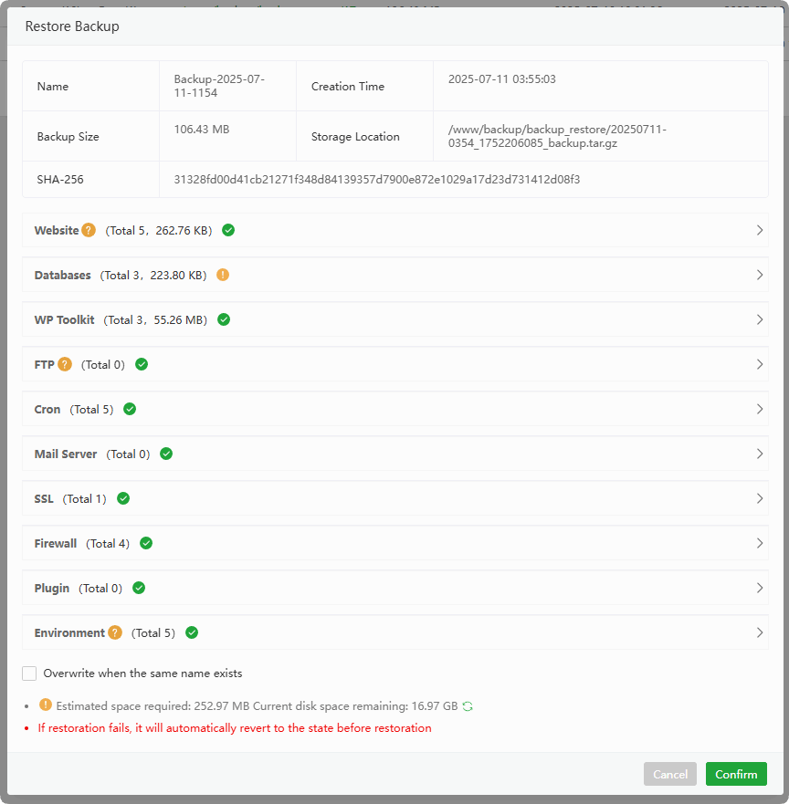The height and width of the screenshot is (804, 789).
Task: Click the estimated space warning icon
Action: [x=46, y=705]
